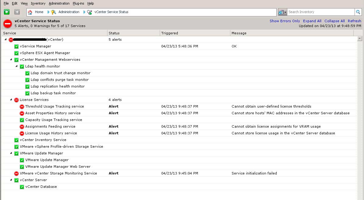Click green check icon beside vService Manager
364x200 pixels.
pos(16,46)
